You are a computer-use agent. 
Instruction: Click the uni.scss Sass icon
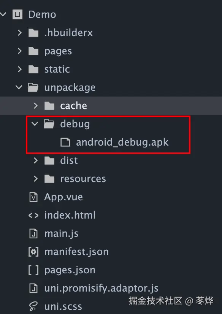[33, 307]
